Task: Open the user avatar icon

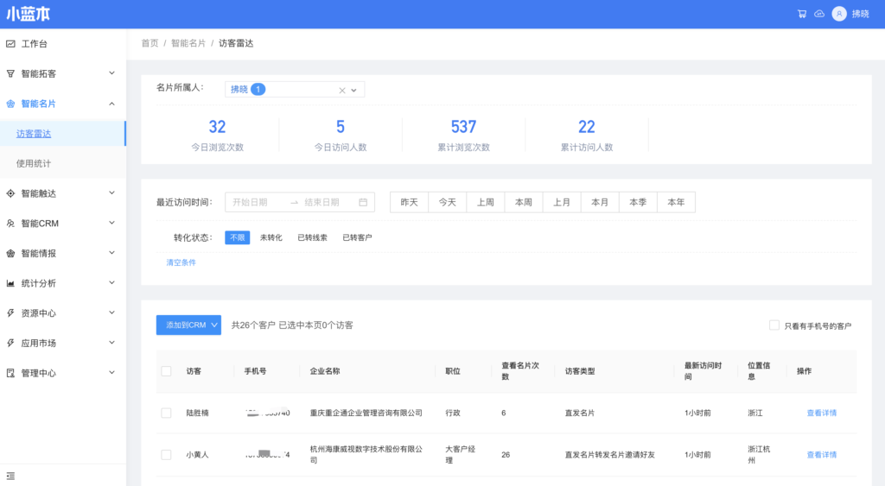Action: coord(838,14)
